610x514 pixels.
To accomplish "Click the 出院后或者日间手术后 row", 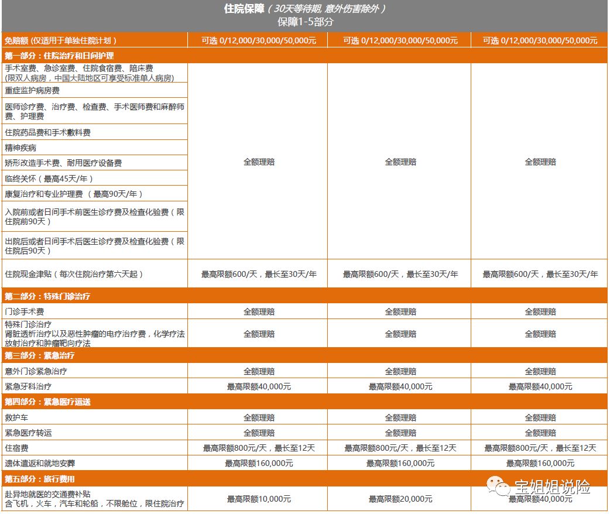I will point(94,245).
